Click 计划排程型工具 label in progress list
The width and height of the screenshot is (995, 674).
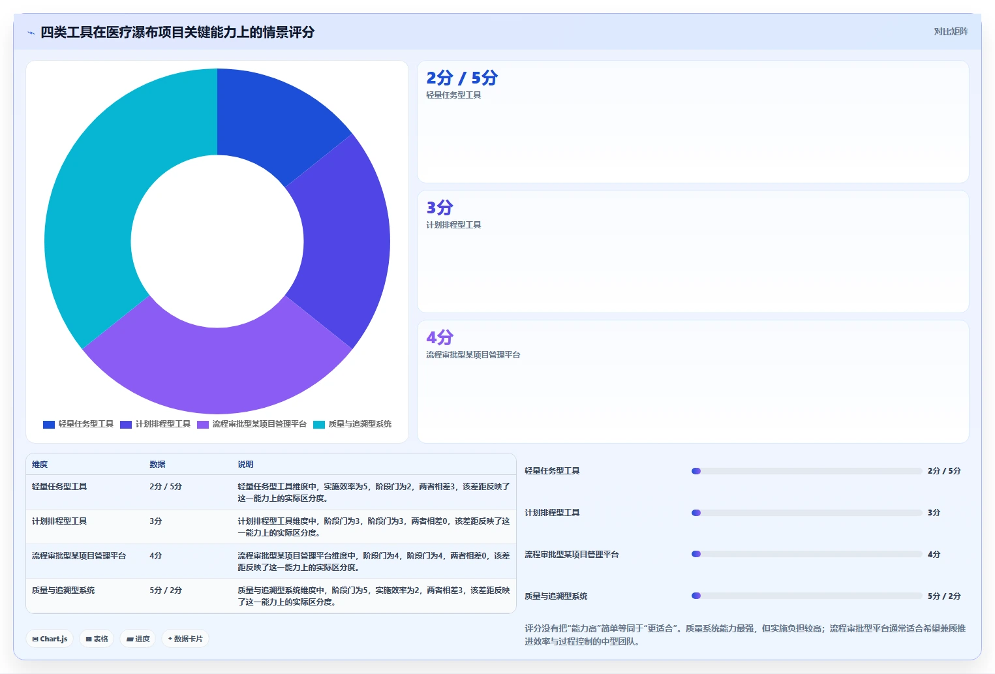coord(552,513)
